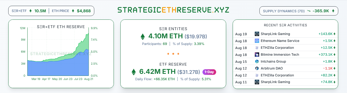This screenshot has width=347, height=93.
Task: Click the SharpLink Gaming logo on Aug 19
Action: 257,34
